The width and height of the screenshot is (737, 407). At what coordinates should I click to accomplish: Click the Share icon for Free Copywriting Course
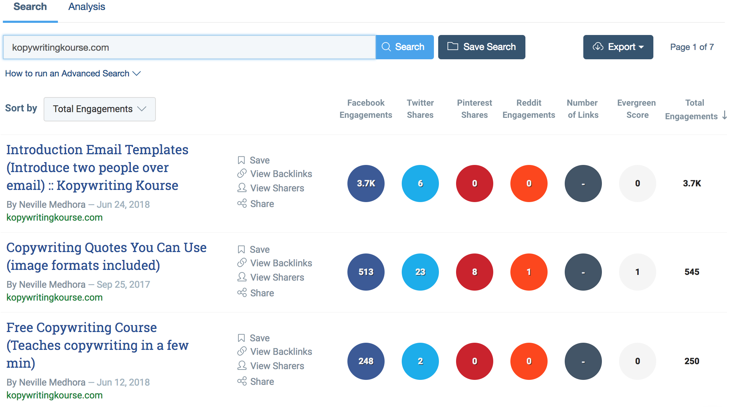pos(242,381)
